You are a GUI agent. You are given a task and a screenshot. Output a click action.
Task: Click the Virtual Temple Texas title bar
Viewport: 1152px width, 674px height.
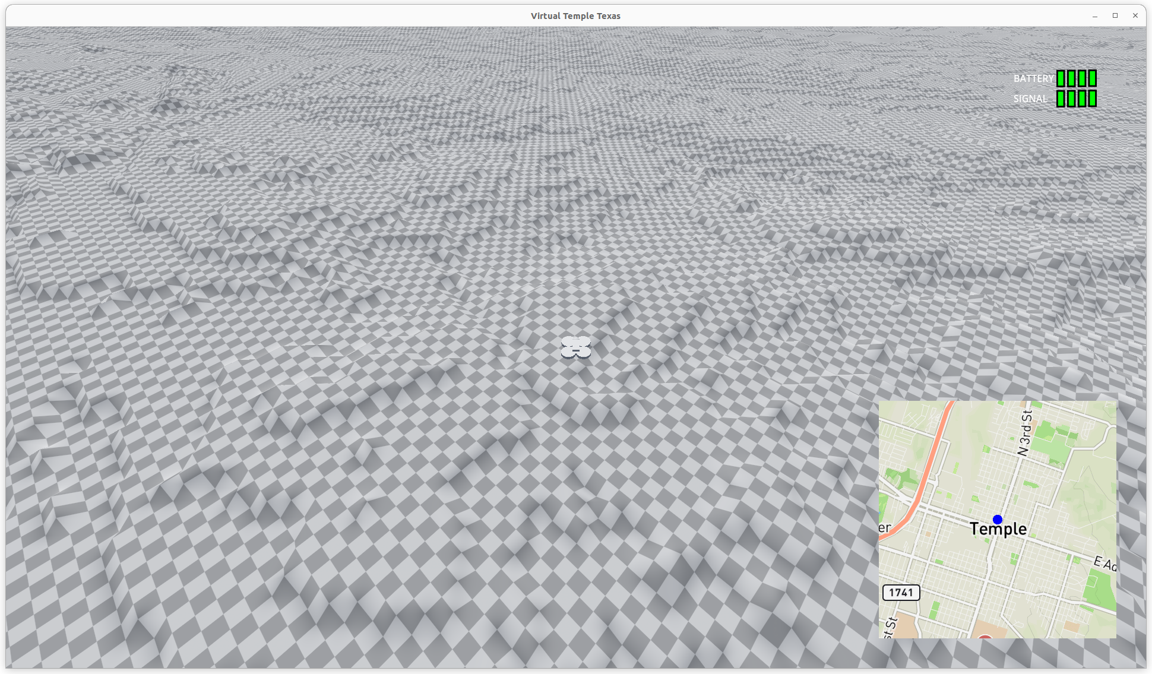[575, 16]
